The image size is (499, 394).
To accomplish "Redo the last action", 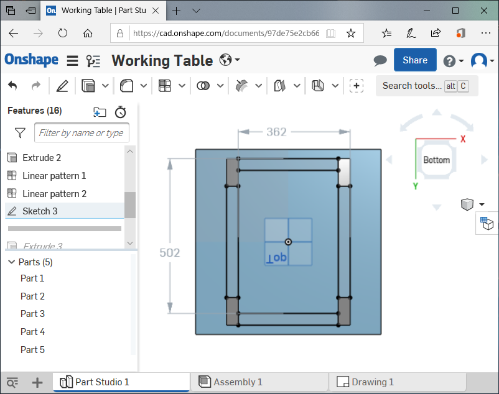I will [36, 86].
